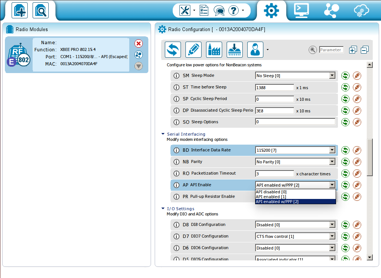Open the Help menu dropdown arrow
381x278 pixels.
[243, 10]
